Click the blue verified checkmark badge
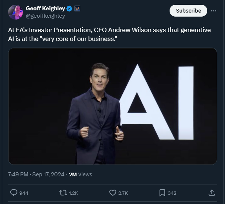Image resolution: width=225 pixels, height=204 pixels. (69, 8)
